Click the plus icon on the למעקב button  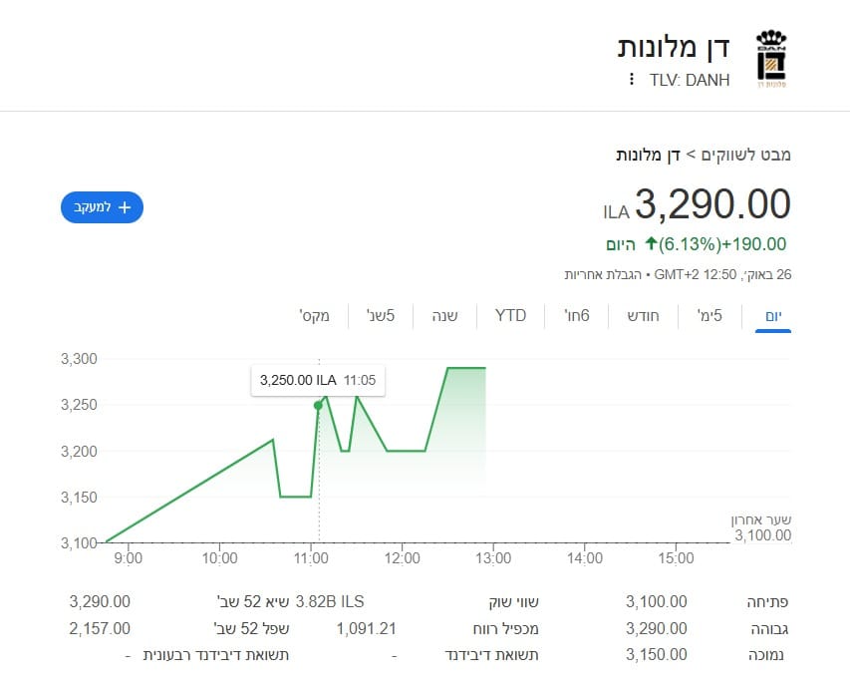(x=124, y=207)
